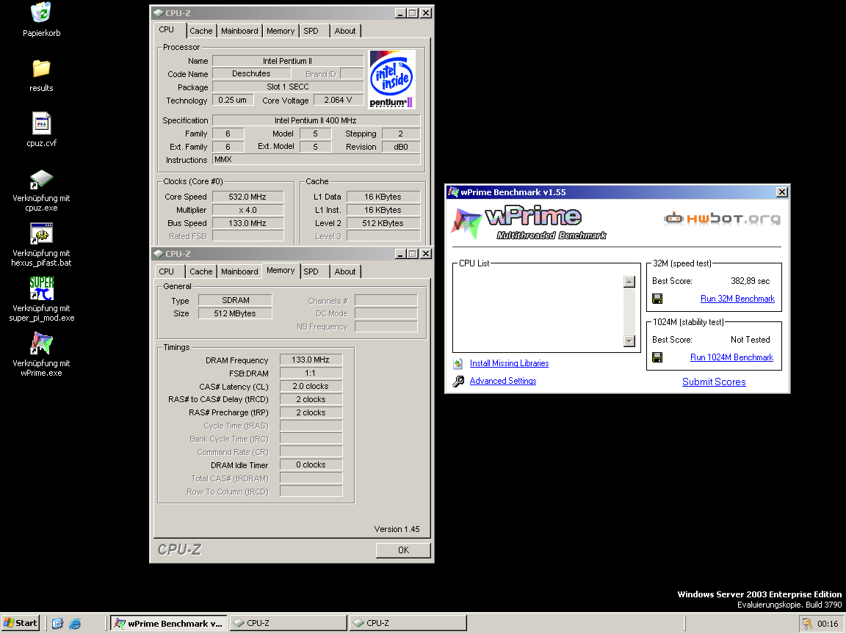Click Run 1024M Benchmark link
The height and width of the screenshot is (634, 846).
[731, 357]
